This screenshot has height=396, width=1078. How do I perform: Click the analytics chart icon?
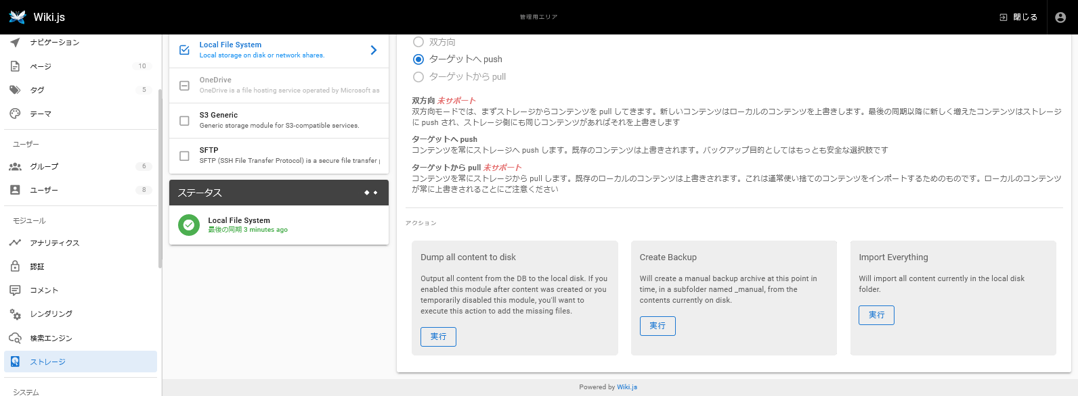point(15,243)
